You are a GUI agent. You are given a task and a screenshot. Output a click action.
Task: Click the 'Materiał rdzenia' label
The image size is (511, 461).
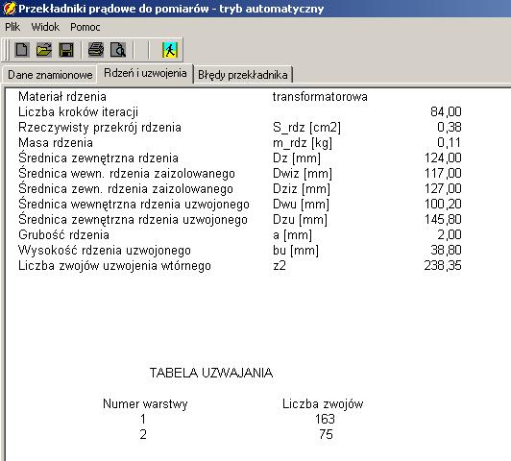click(62, 97)
